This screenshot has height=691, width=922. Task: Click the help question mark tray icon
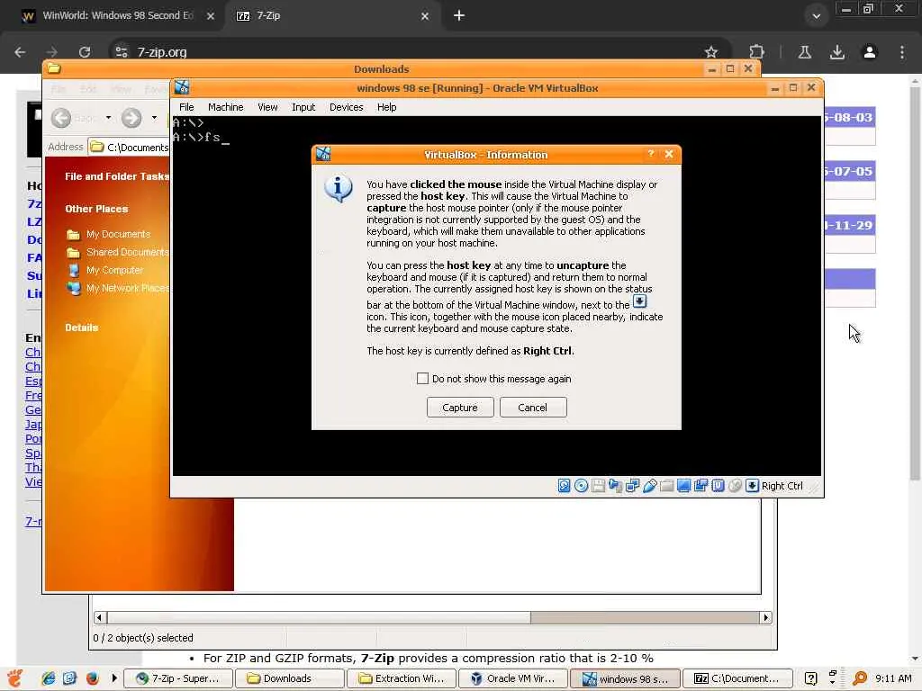(x=810, y=678)
